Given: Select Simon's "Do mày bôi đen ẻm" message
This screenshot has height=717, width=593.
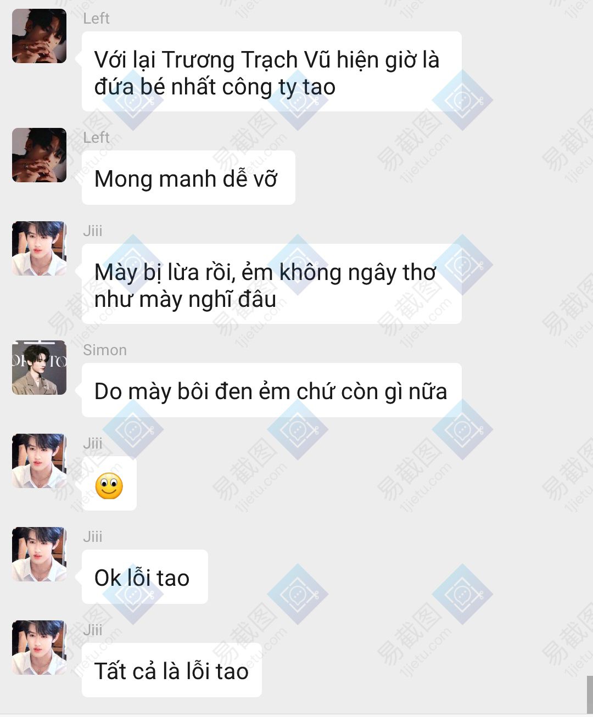Looking at the screenshot, I should pos(271,390).
